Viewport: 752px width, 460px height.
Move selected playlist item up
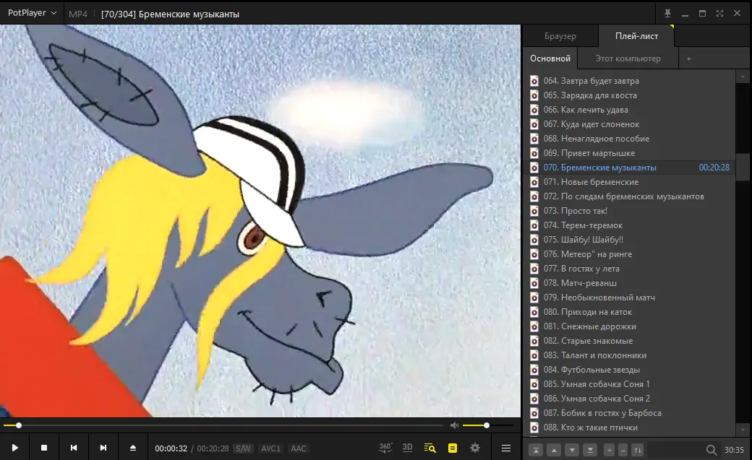tap(554, 450)
